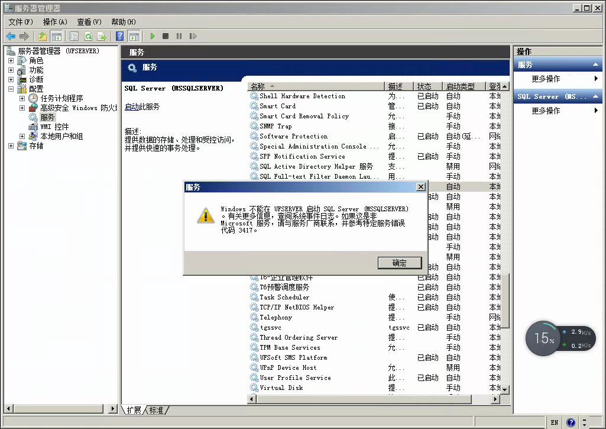The image size is (606, 429).
Task: Select the Shell Hardware Detection service icon
Action: (x=254, y=96)
